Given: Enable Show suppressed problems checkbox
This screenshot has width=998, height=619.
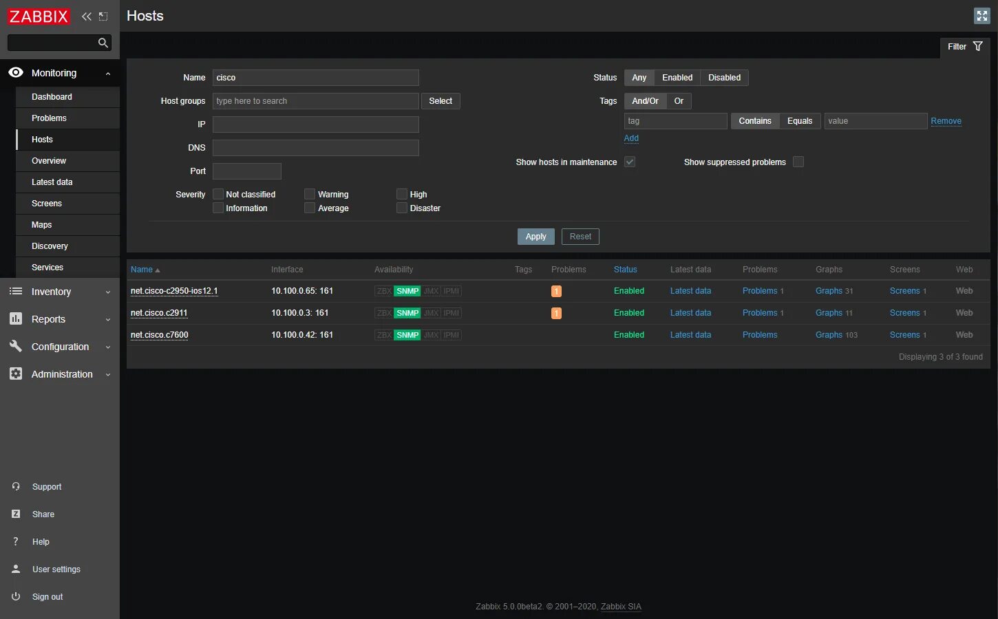Looking at the screenshot, I should (798, 162).
